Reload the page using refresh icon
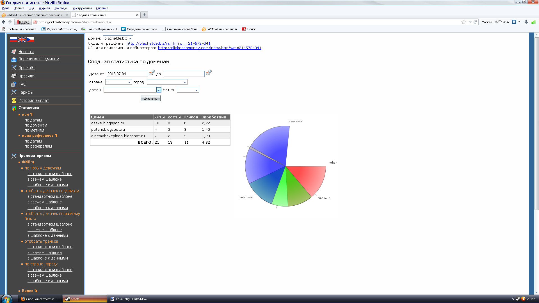Image resolution: width=539 pixels, height=303 pixels. (x=475, y=22)
